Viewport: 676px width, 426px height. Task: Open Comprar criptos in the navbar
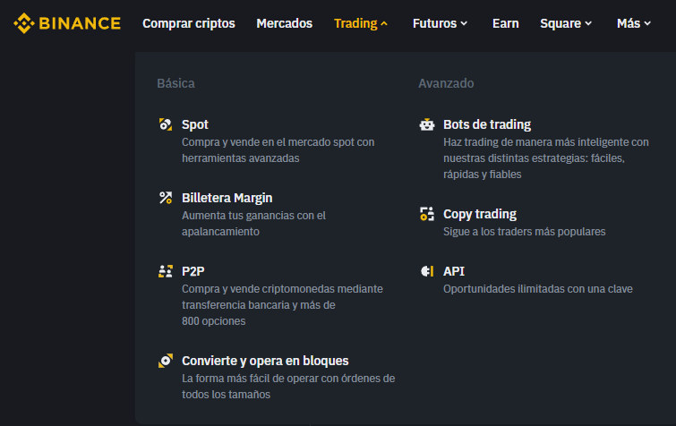point(189,23)
